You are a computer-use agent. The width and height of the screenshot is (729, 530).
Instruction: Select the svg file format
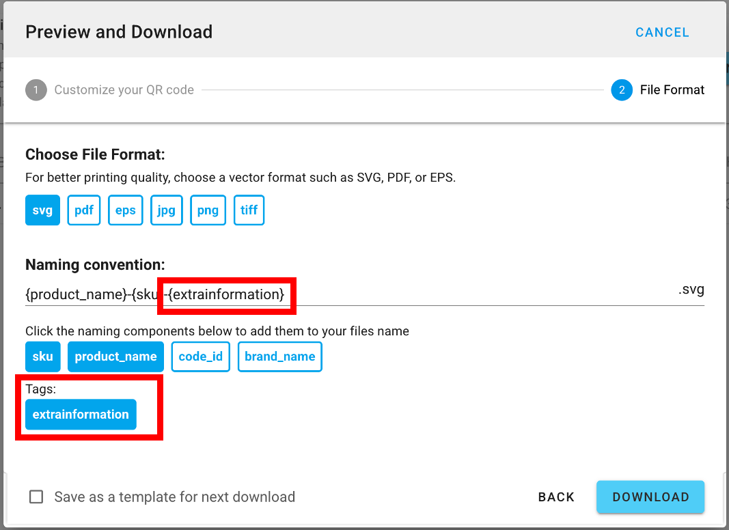(42, 210)
